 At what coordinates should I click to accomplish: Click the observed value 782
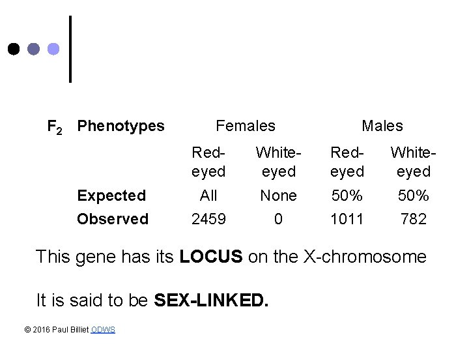(414, 219)
